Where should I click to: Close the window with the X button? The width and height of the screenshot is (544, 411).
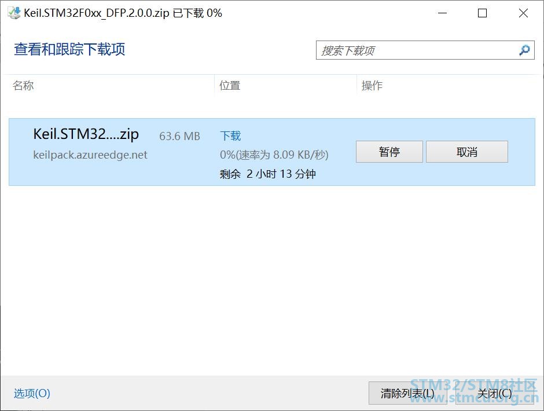coord(523,13)
